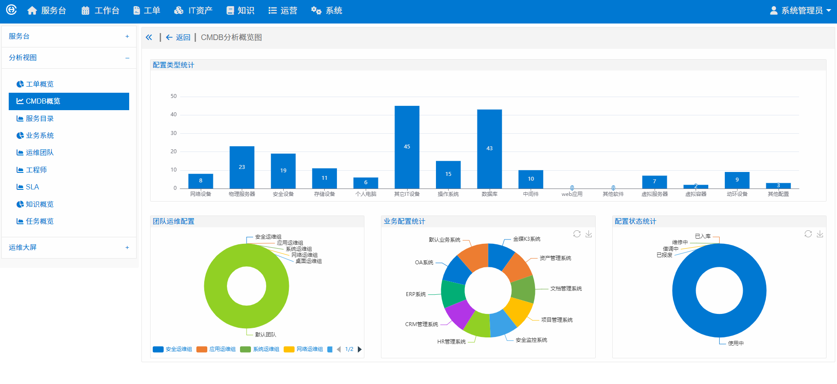Click the 数据库 bar showing 43
The width and height of the screenshot is (837, 384).
pos(490,149)
